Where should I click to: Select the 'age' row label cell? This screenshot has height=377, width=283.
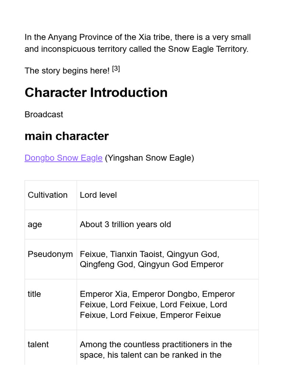[35, 225]
